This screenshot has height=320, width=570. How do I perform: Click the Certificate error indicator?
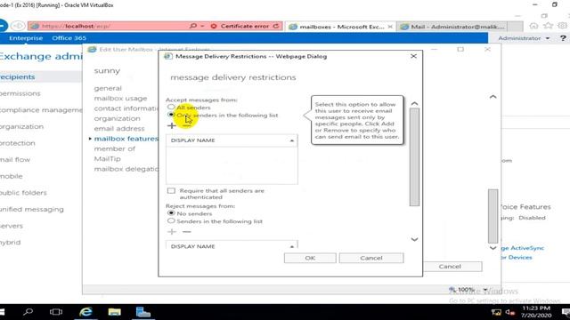pos(240,26)
